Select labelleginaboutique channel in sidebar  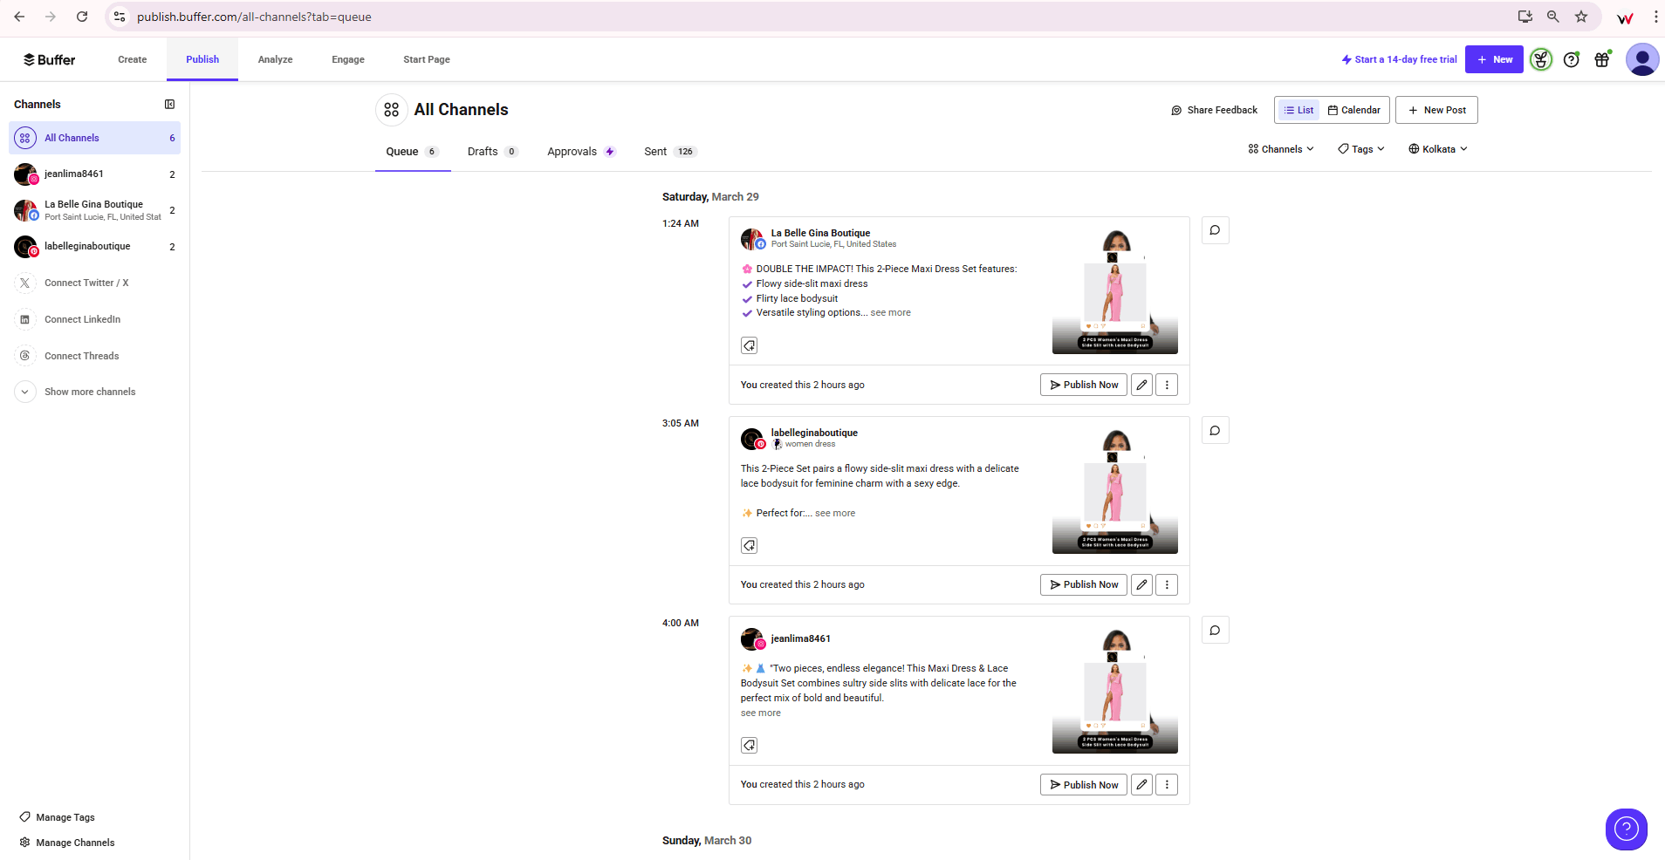point(94,247)
